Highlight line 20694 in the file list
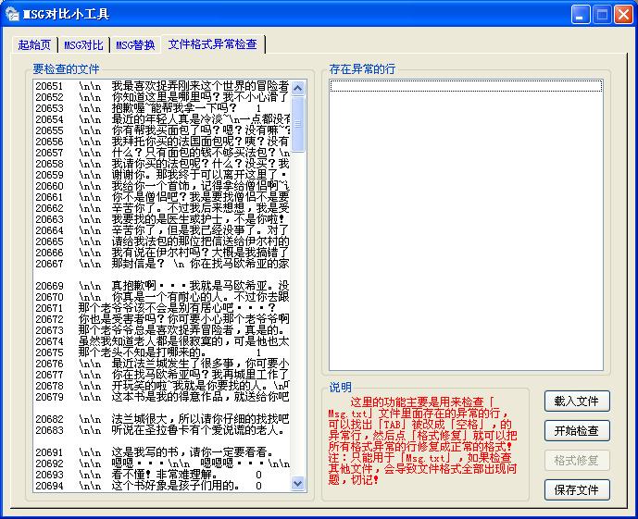The width and height of the screenshot is (638, 519). point(157,486)
